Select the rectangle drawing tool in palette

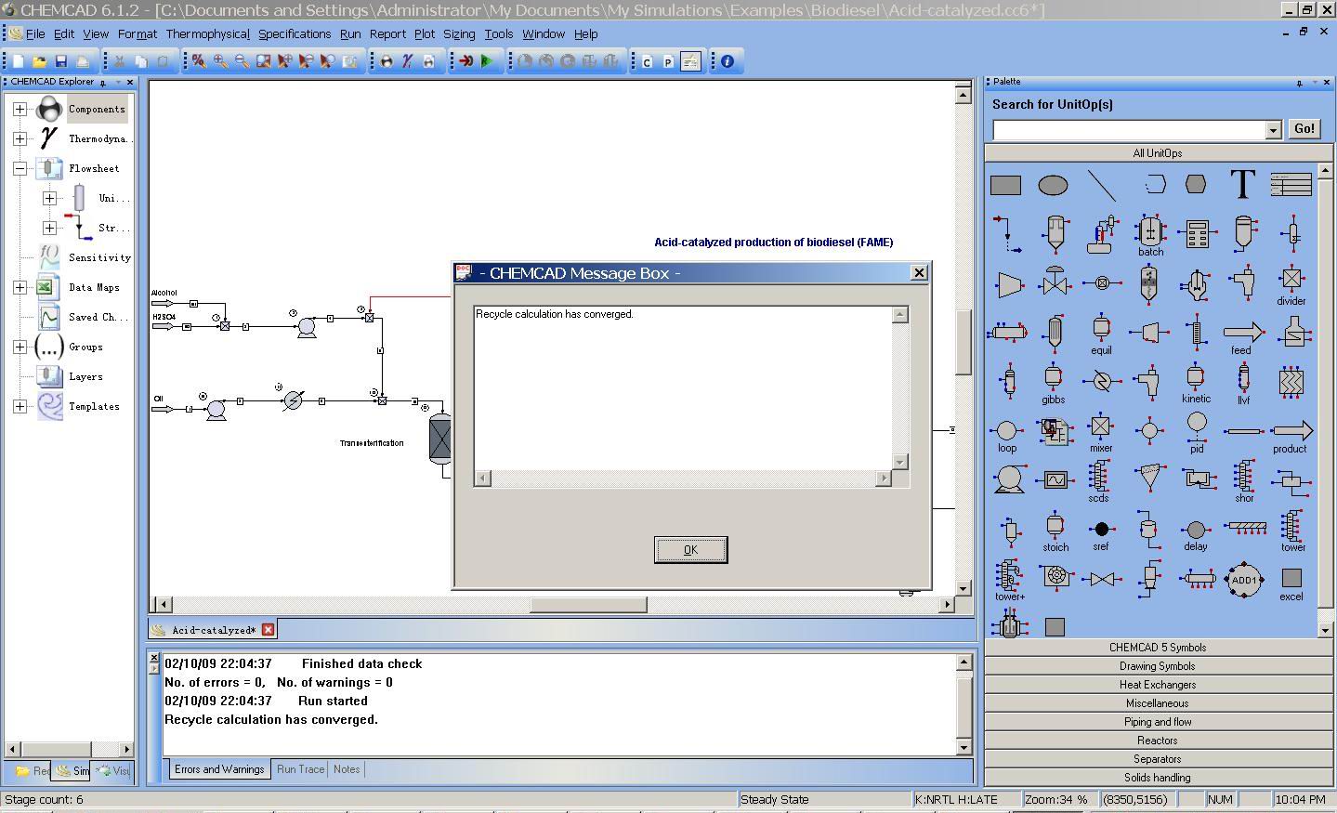tap(1005, 186)
